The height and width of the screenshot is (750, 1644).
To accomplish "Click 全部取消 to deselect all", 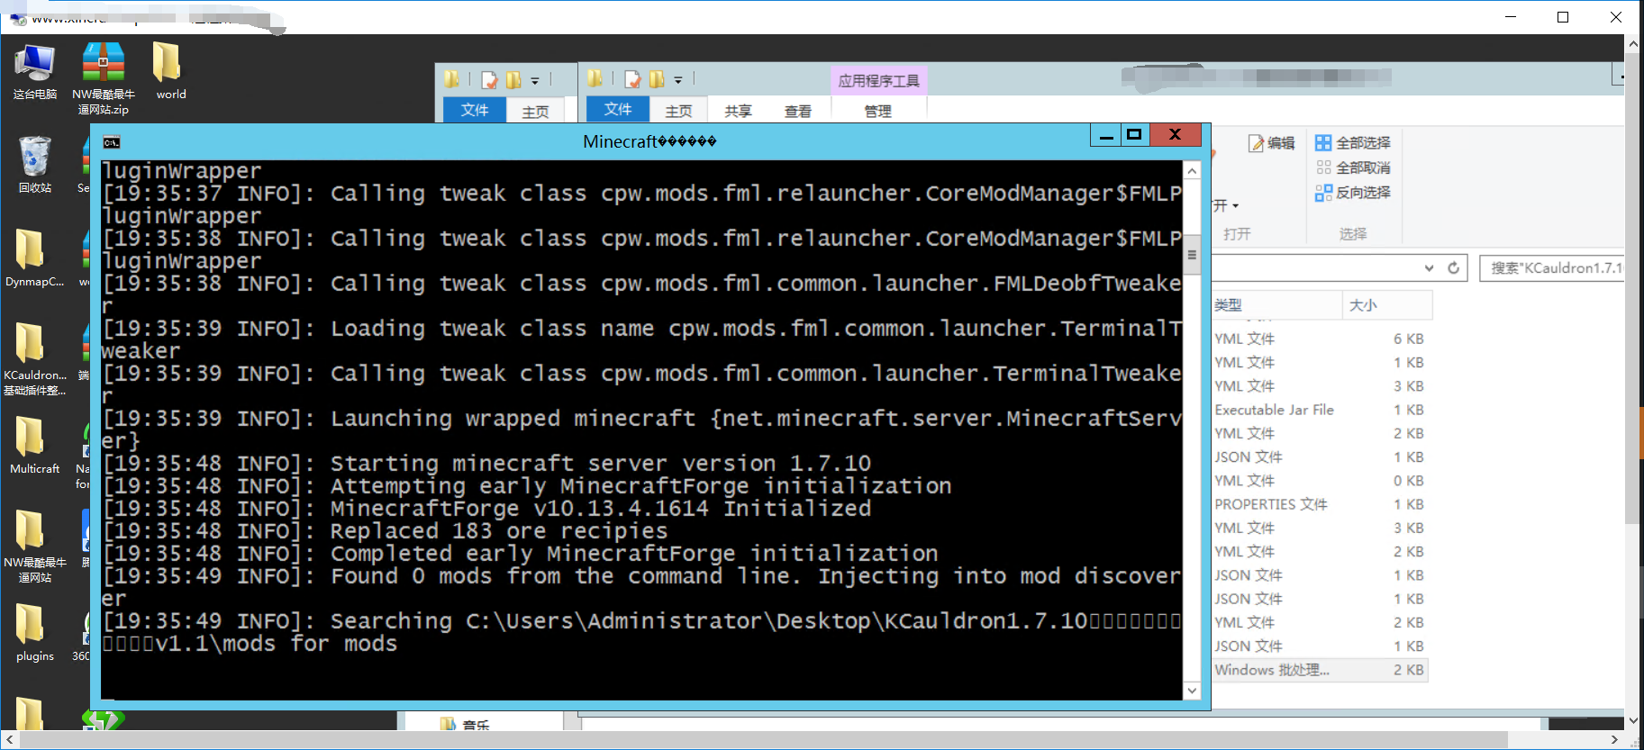I will click(1363, 167).
